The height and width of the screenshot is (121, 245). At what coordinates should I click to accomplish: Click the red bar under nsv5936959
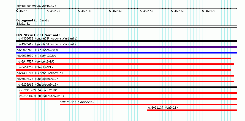[123, 58]
